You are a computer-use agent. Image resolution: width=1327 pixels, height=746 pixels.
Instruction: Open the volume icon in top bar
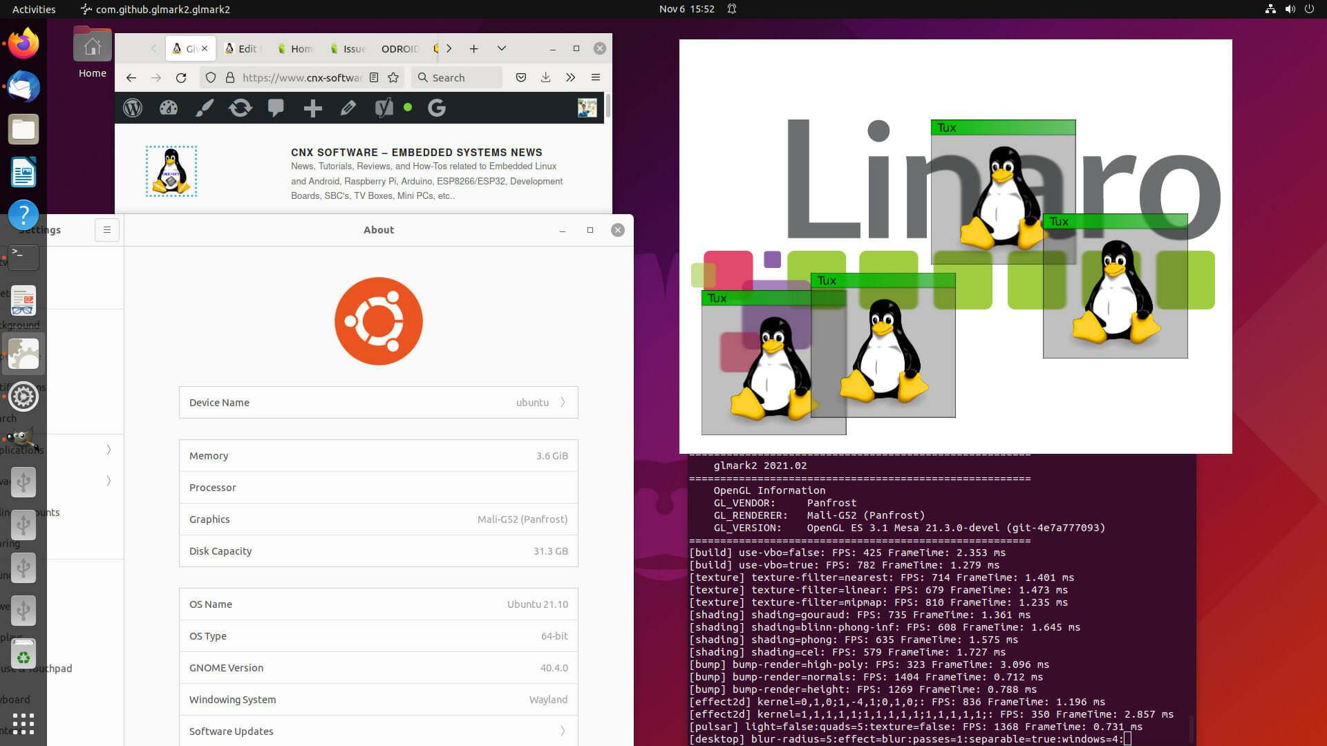coord(1290,9)
